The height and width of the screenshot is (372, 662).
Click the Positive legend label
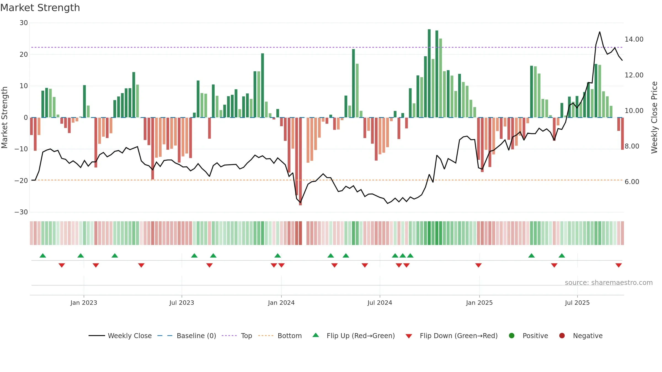point(535,336)
